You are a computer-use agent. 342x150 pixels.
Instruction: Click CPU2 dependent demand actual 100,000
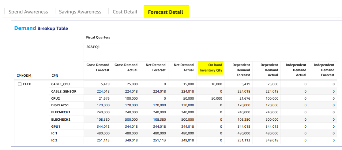coord(272,98)
